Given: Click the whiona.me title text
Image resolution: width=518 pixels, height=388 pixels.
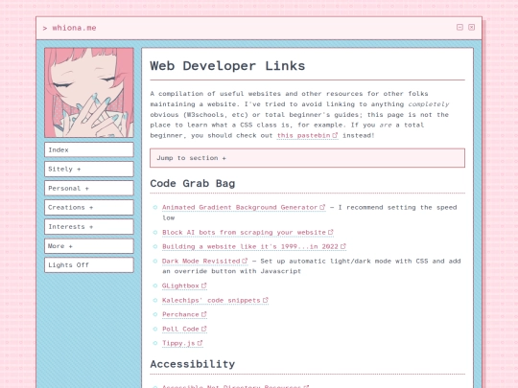Looking at the screenshot, I should 74,28.
